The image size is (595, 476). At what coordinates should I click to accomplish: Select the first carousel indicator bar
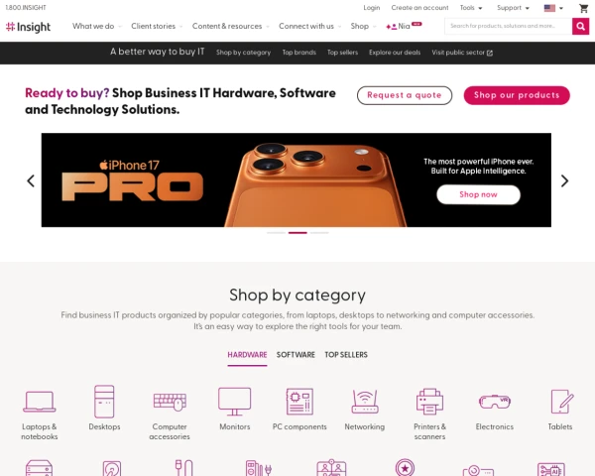click(276, 233)
